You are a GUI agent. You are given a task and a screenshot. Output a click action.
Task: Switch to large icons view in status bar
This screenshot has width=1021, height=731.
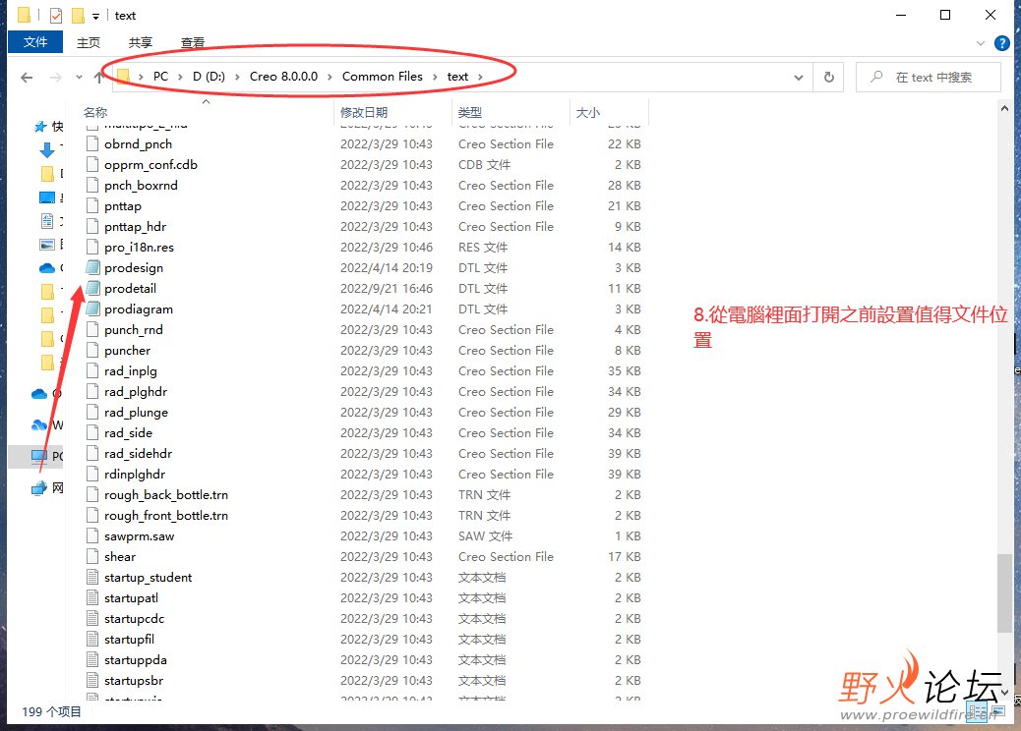997,711
